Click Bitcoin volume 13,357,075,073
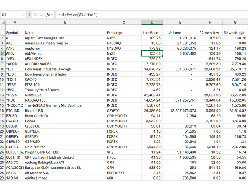 (x=180, y=110)
